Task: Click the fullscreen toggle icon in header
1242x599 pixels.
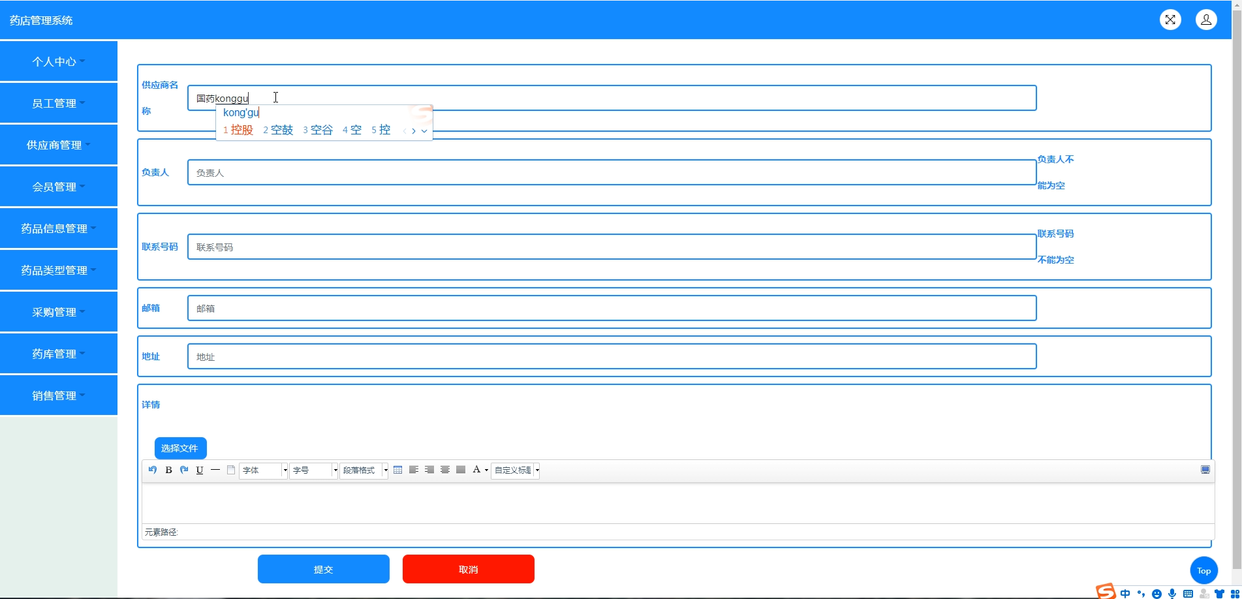Action: click(1170, 20)
